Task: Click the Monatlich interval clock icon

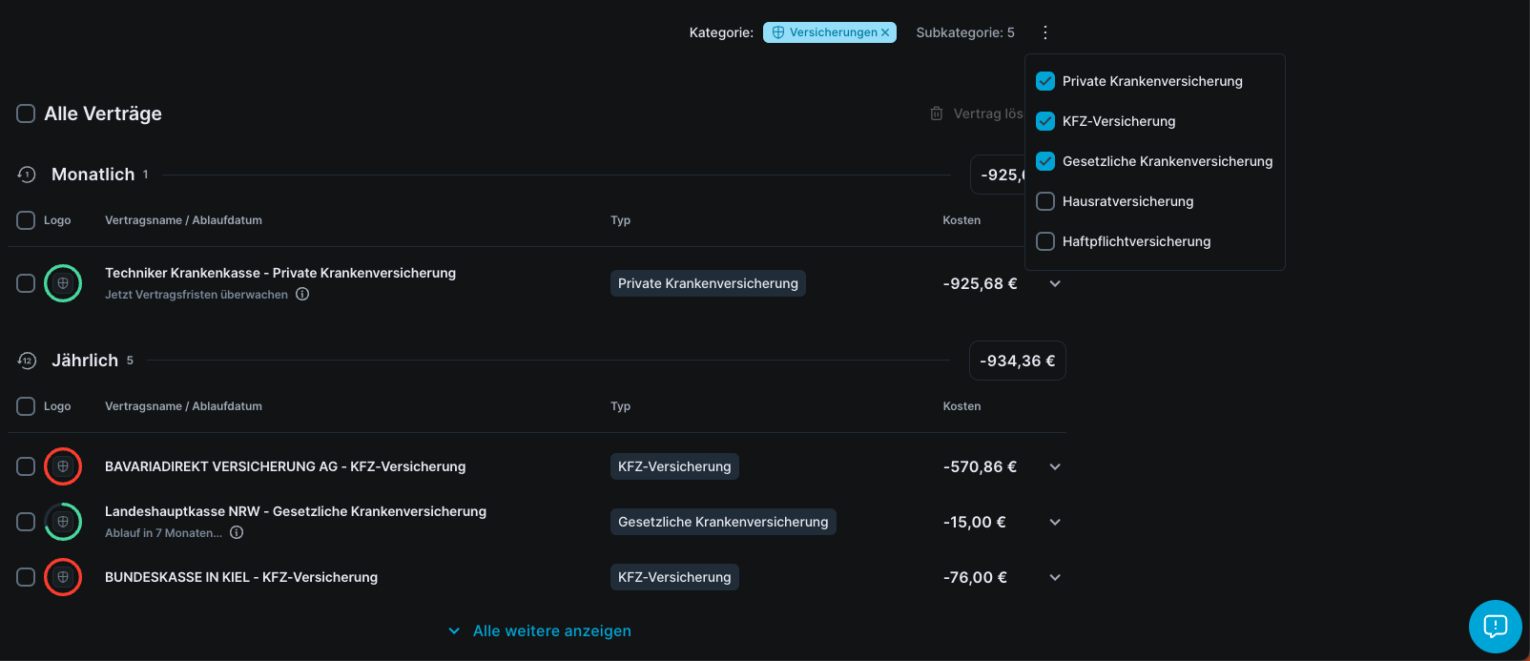Action: (27, 175)
